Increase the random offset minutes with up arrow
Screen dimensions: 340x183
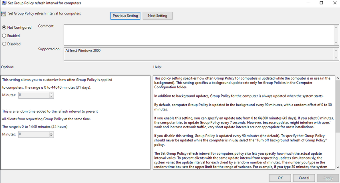point(51,133)
